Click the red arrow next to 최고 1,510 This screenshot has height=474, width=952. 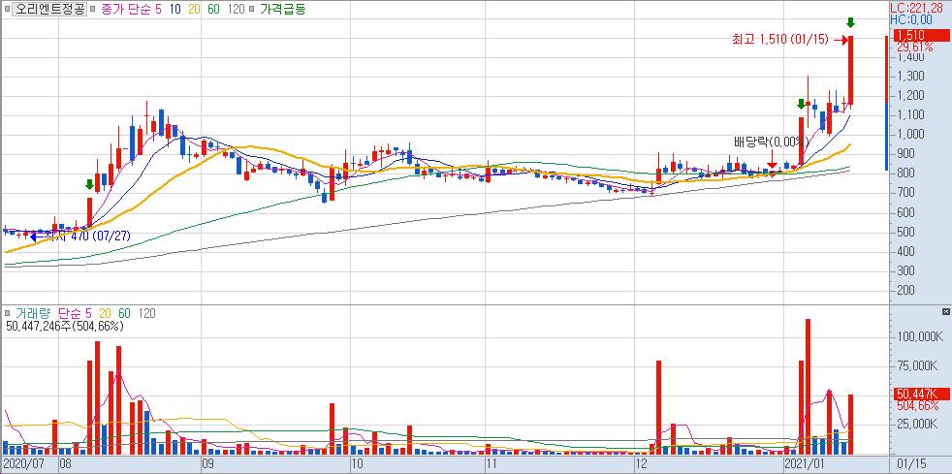click(841, 40)
